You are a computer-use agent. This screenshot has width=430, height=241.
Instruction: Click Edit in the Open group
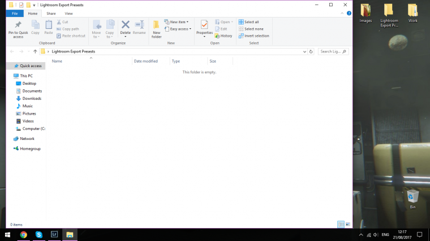[221, 29]
